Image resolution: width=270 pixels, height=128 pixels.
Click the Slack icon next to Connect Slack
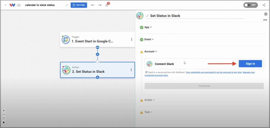pos(149,64)
